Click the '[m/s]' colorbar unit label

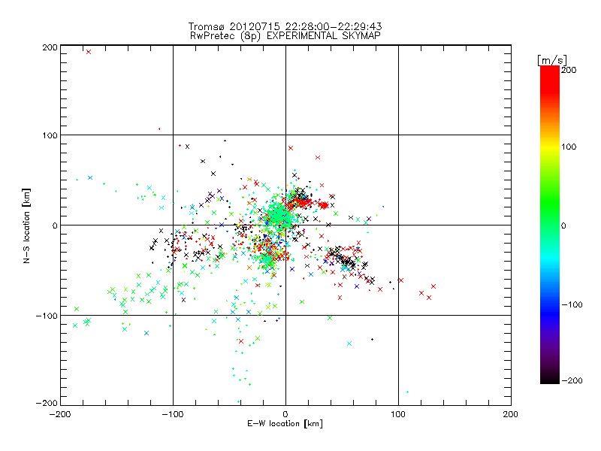pyautogui.click(x=552, y=60)
